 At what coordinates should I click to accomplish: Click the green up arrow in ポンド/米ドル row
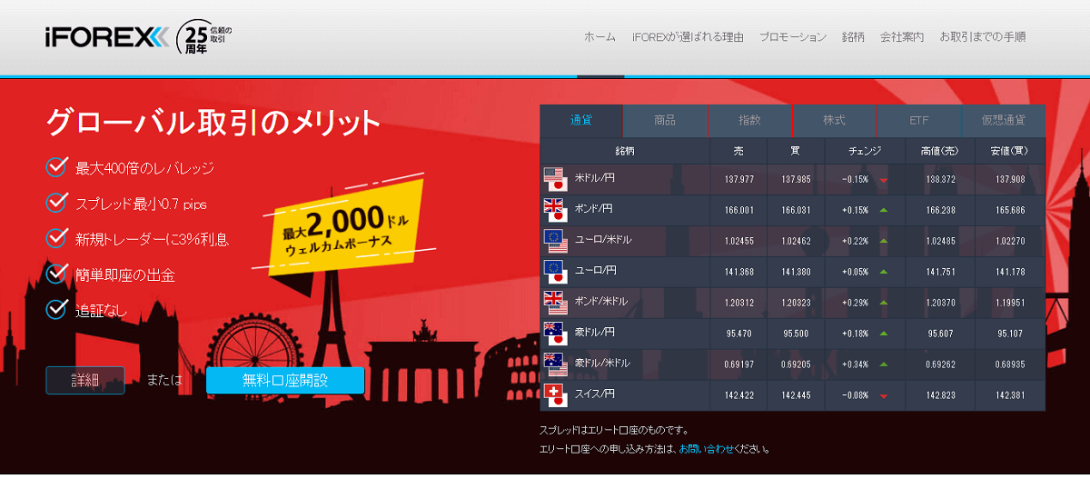[883, 303]
